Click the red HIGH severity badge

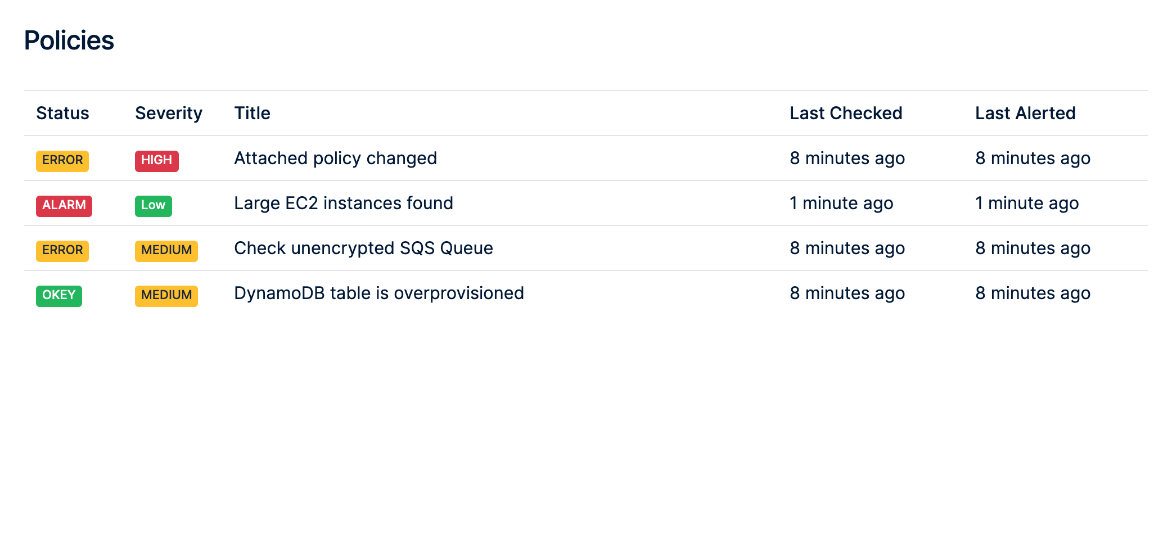pos(157,161)
